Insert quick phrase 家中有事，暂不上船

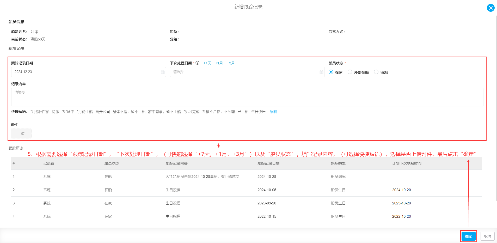(164, 112)
